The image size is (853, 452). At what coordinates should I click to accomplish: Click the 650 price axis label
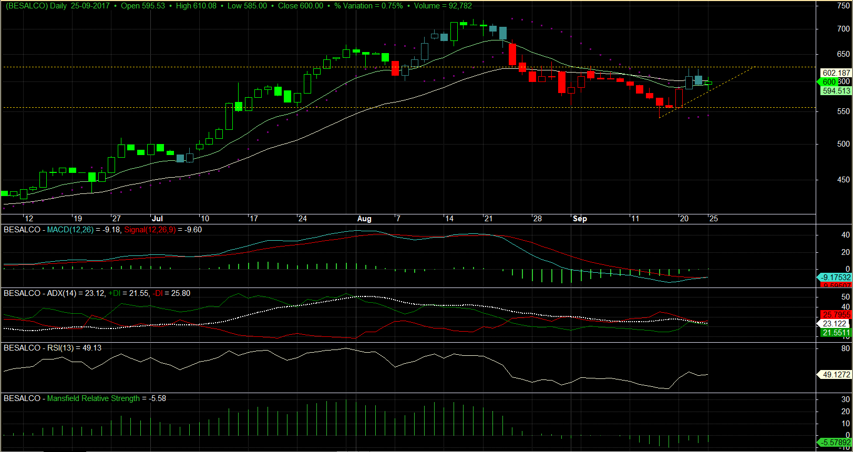[843, 54]
